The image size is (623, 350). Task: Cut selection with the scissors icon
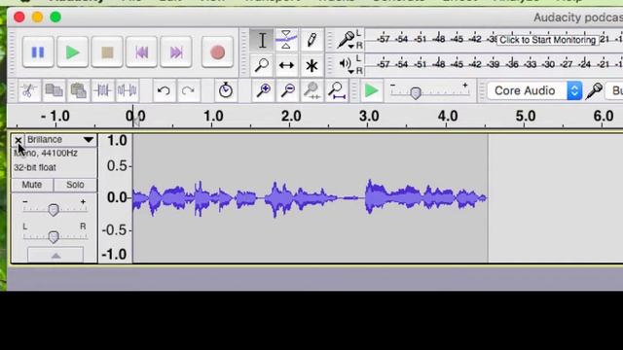(x=28, y=90)
